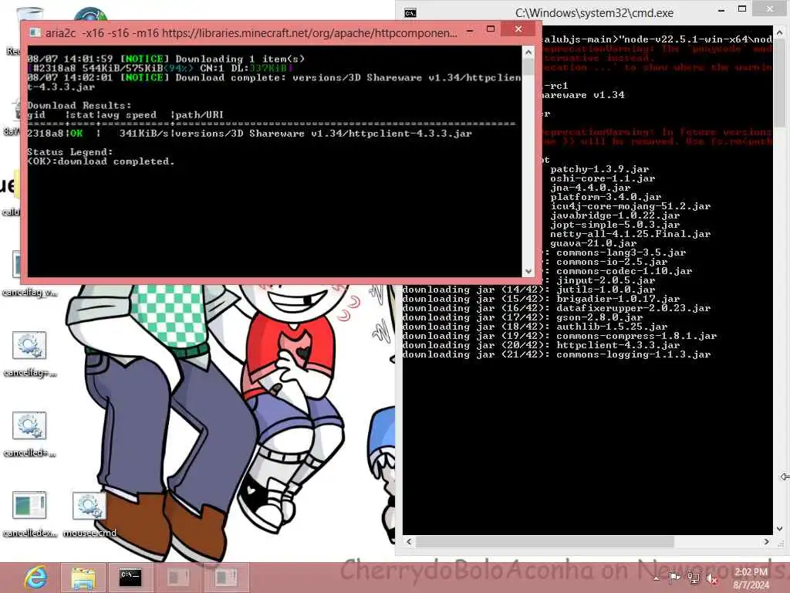Minimize the cmd.exe window

coord(721,10)
